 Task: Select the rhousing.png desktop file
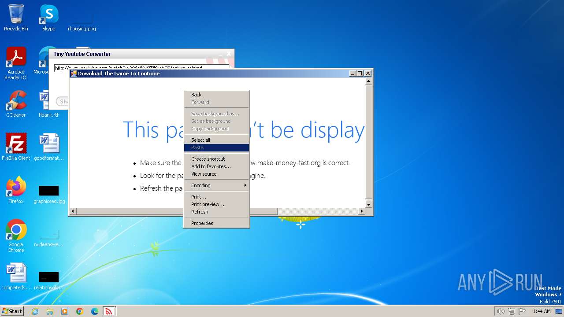82,21
